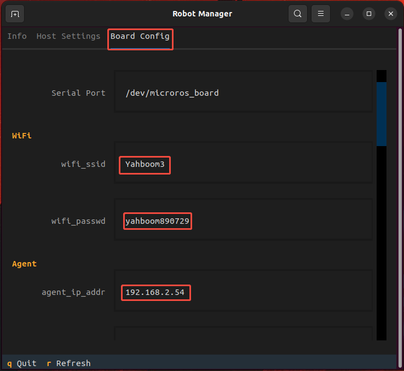Click the search magnifier icon
Screen dimensions: 404x371
pos(298,14)
